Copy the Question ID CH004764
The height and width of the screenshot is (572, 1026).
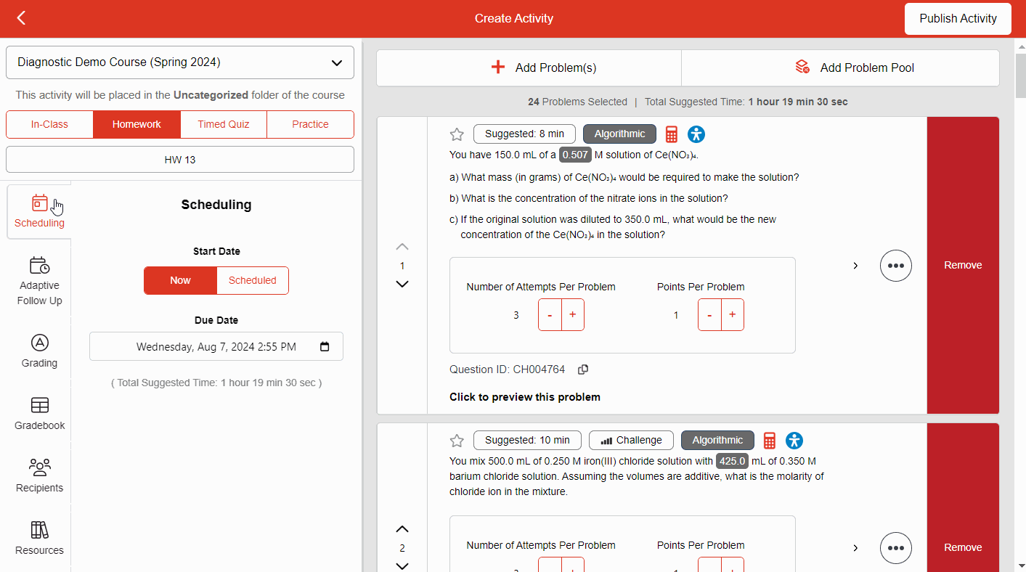(x=582, y=369)
